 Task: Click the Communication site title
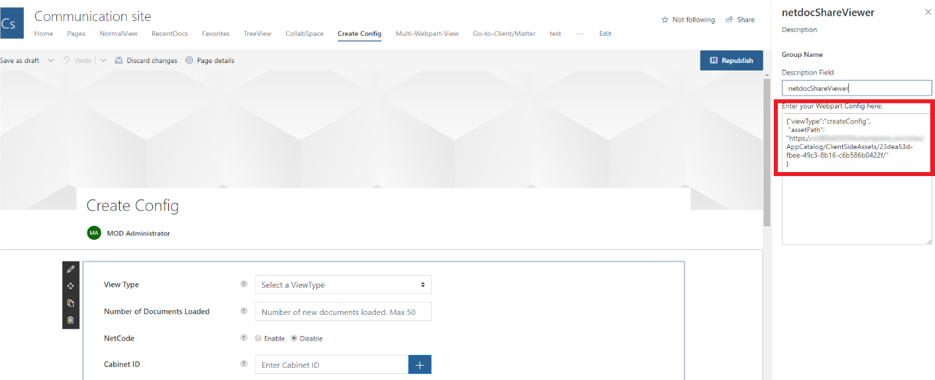[x=93, y=16]
